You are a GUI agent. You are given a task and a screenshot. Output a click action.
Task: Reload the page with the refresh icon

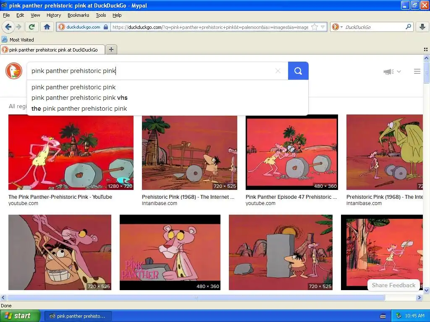click(x=31, y=27)
